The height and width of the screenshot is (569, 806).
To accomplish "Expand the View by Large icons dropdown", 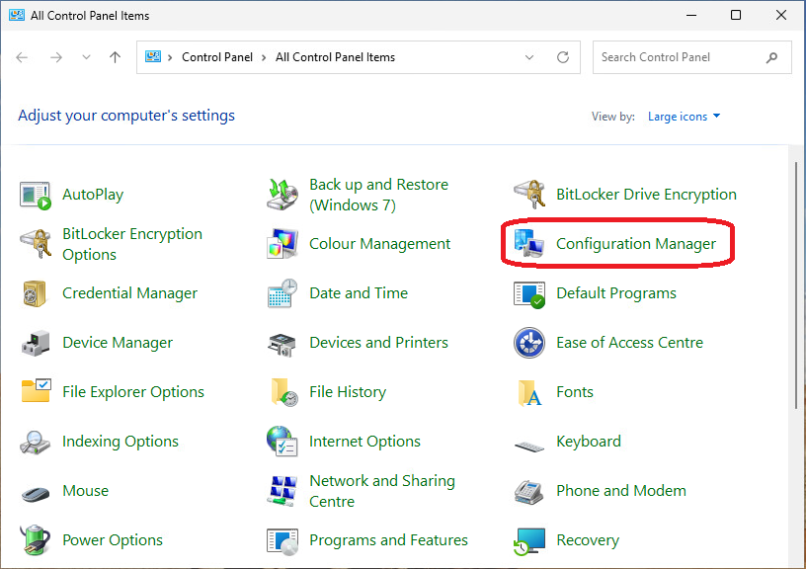I will coord(684,117).
